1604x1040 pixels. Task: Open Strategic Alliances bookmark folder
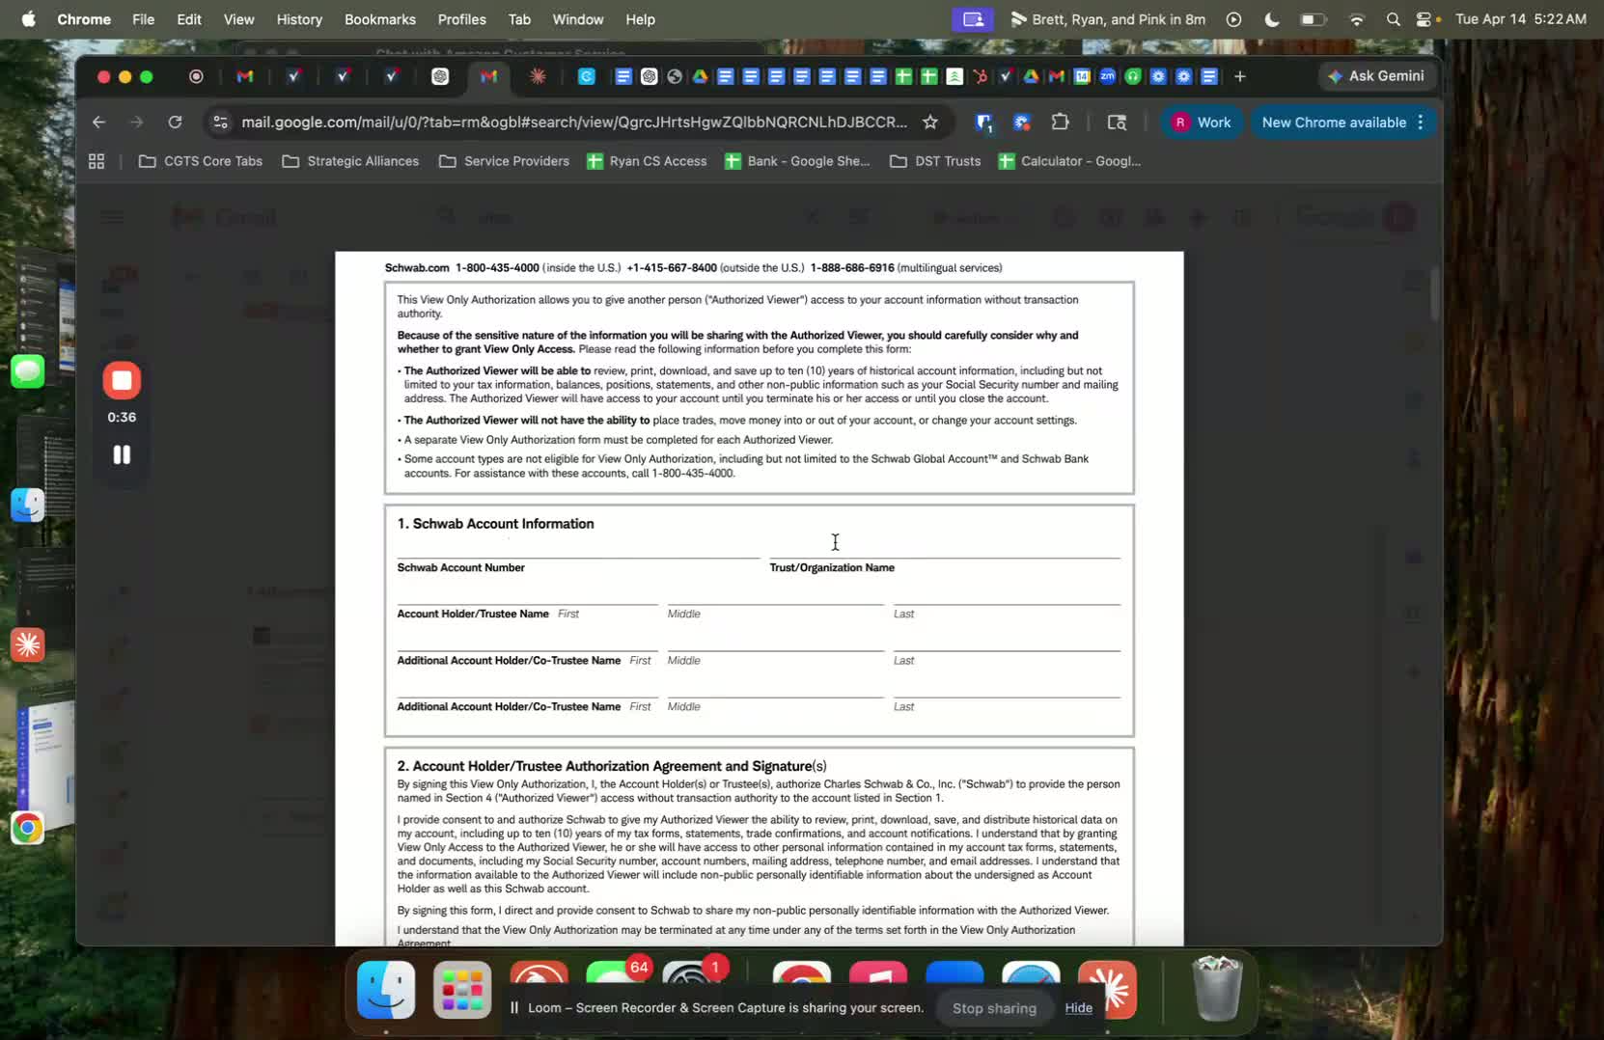[x=350, y=161]
